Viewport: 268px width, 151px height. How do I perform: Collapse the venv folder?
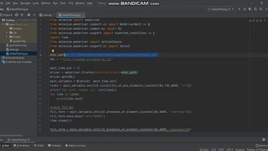3,24
